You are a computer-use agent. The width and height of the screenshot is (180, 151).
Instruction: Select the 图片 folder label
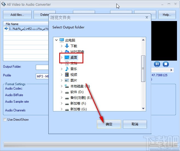tap(74, 80)
